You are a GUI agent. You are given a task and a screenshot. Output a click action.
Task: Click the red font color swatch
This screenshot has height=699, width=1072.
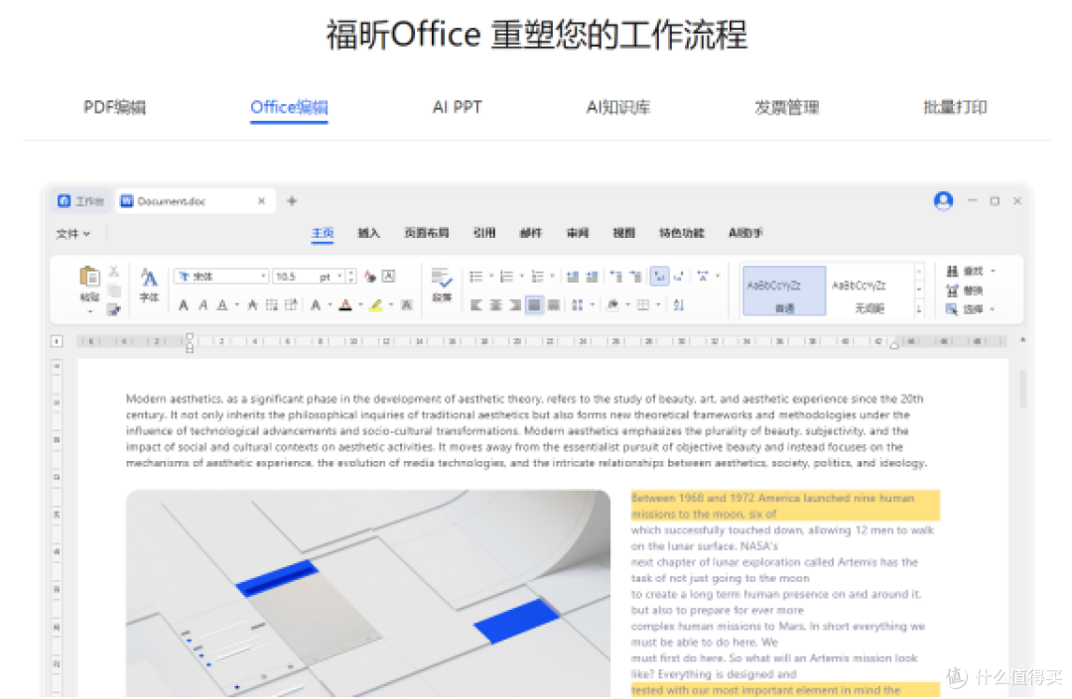pos(346,305)
